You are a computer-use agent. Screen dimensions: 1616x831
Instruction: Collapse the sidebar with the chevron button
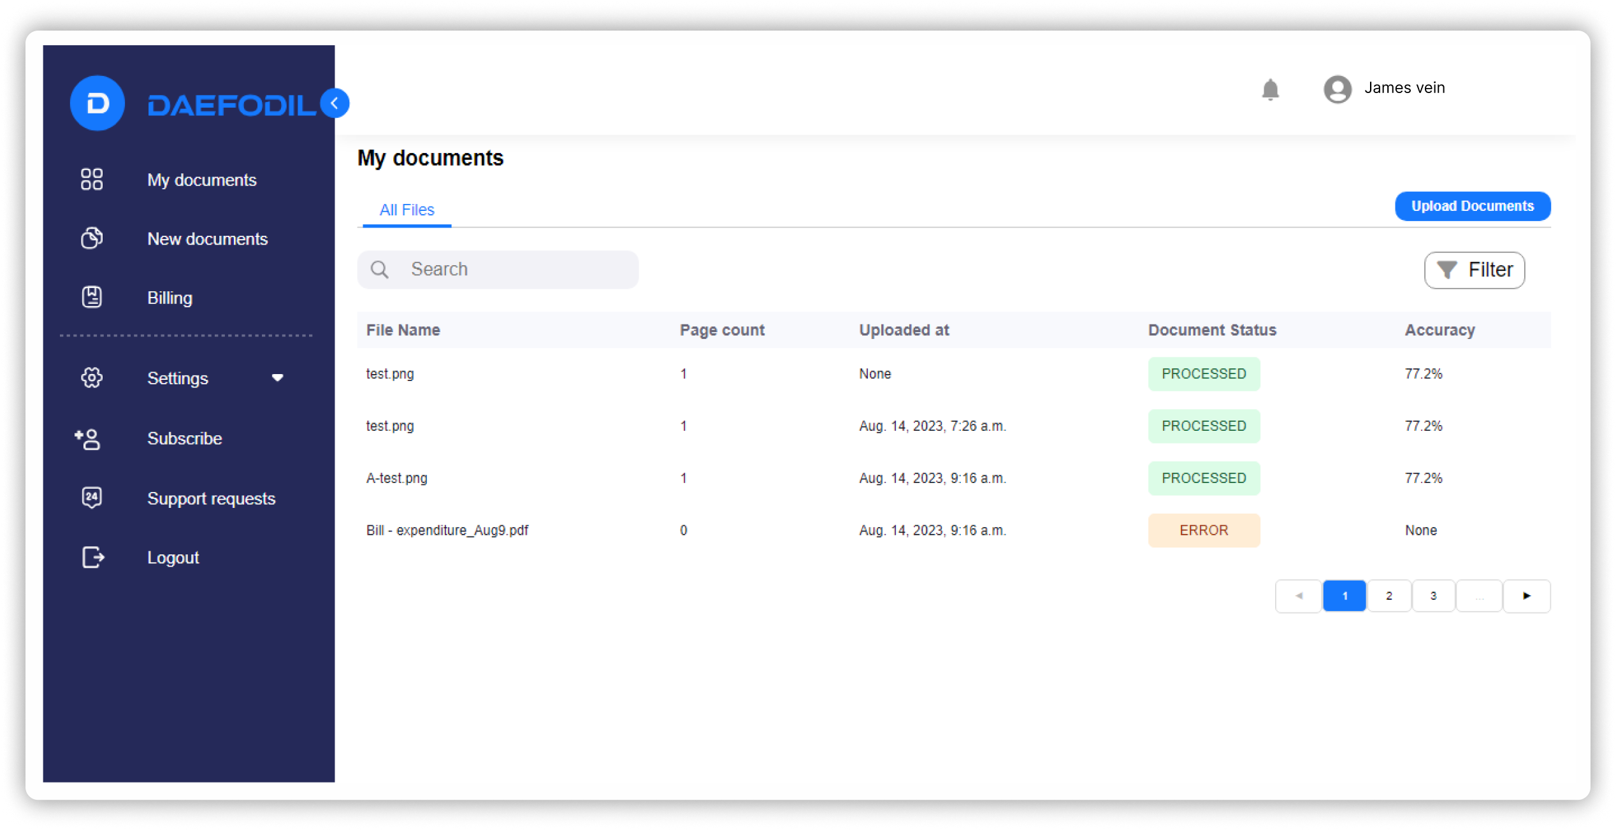coord(335,103)
